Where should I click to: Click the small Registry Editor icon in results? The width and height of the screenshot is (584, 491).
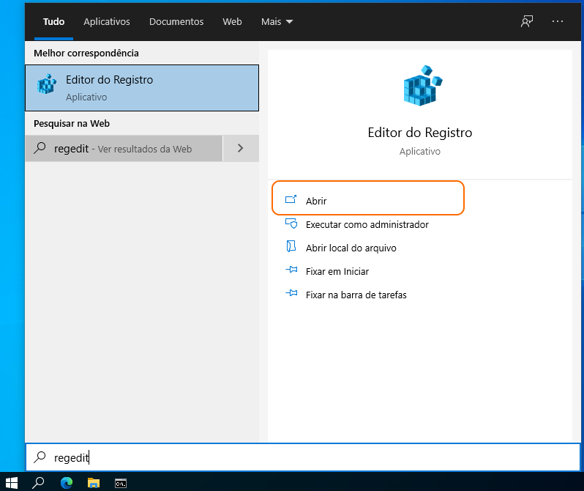click(47, 84)
